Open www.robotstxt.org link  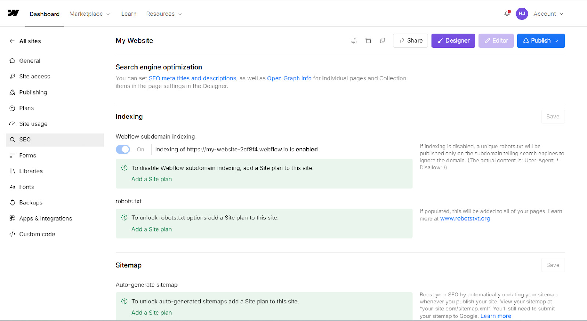[465, 218]
